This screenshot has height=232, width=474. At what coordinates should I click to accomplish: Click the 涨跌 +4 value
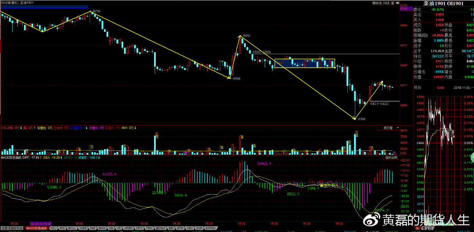[x=441, y=30]
